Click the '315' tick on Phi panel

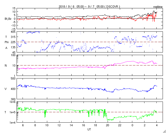pos(13,37)
